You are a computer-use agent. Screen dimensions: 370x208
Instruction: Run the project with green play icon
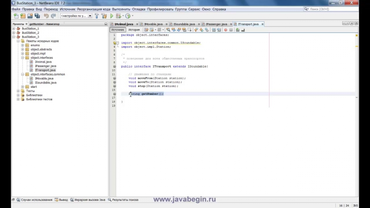pyautogui.click(x=111, y=16)
